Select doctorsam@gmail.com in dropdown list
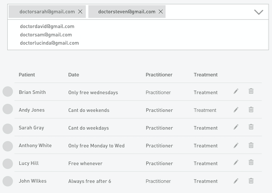272x193 pixels. tap(46, 35)
